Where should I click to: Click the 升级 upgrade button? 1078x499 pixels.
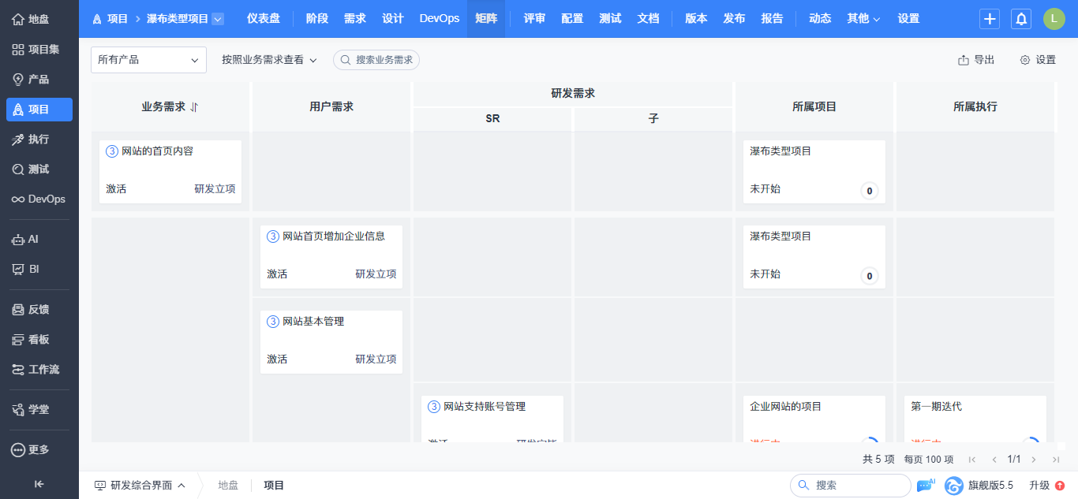[x=1047, y=486]
